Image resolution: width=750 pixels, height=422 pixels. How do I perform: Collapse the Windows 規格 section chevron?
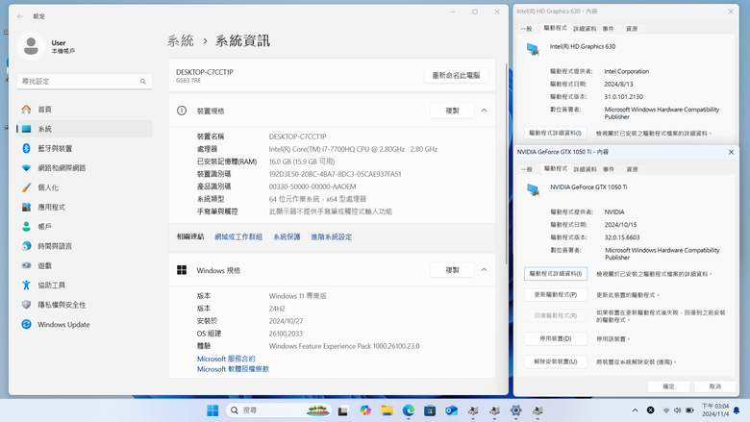484,270
